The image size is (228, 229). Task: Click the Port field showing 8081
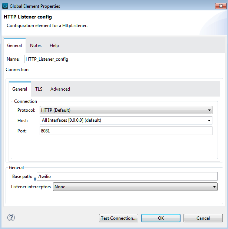point(126,131)
